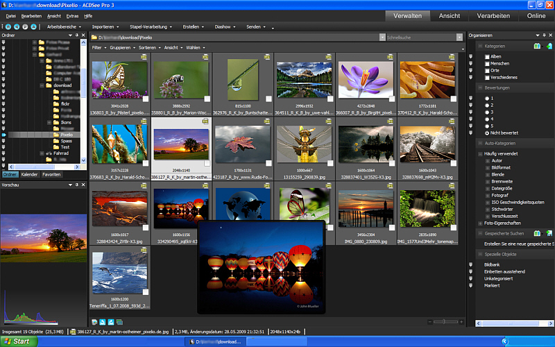Image resolution: width=555 pixels, height=347 pixels.
Task: Adjust the thumbnail zoom slider
Action: point(445,322)
